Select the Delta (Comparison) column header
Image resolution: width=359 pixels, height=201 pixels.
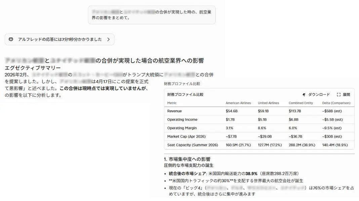click(336, 103)
